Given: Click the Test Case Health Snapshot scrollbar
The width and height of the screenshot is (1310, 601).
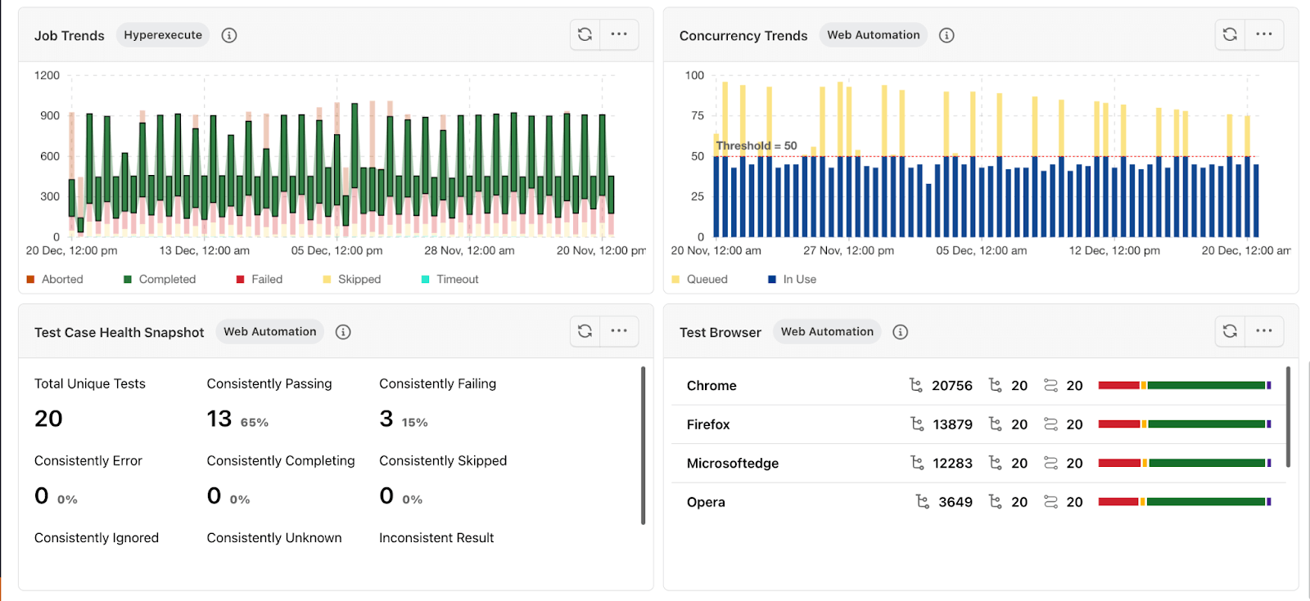Looking at the screenshot, I should 643,446.
